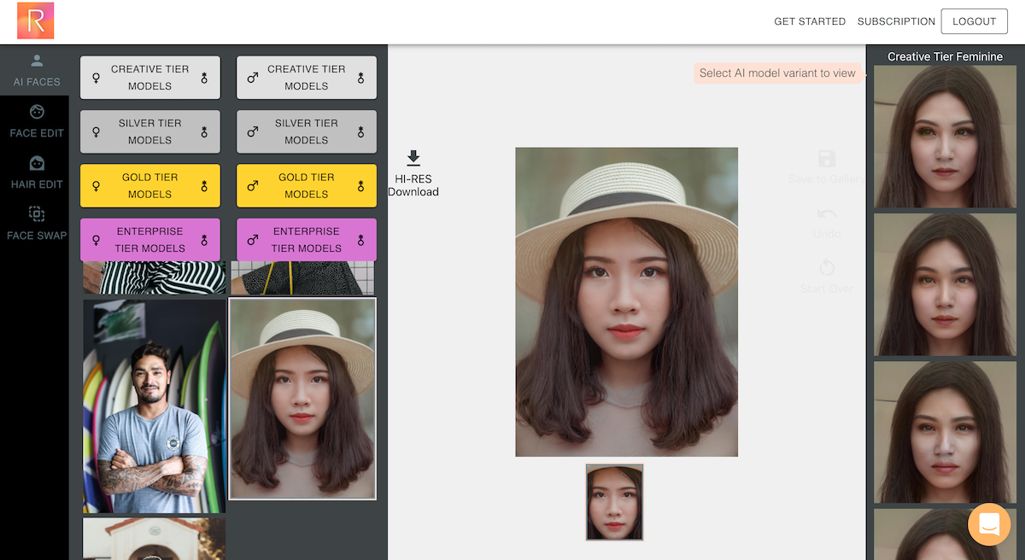The image size is (1025, 560).
Task: Open the AI Faces panel
Action: [x=37, y=71]
